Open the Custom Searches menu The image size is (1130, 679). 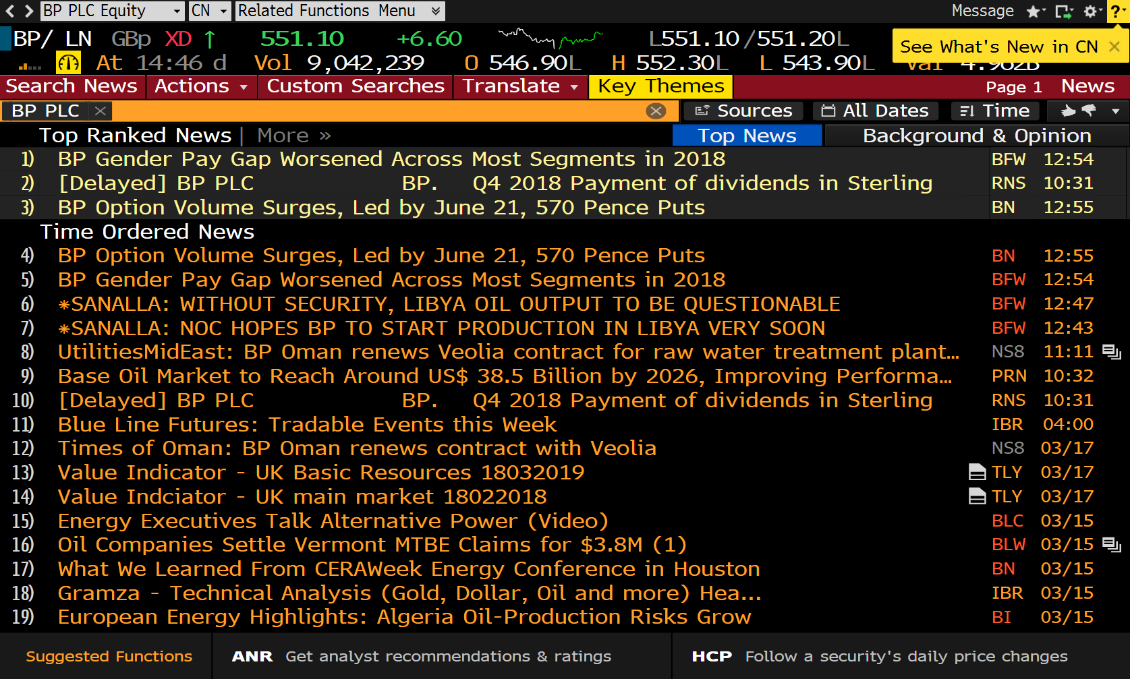tap(356, 86)
